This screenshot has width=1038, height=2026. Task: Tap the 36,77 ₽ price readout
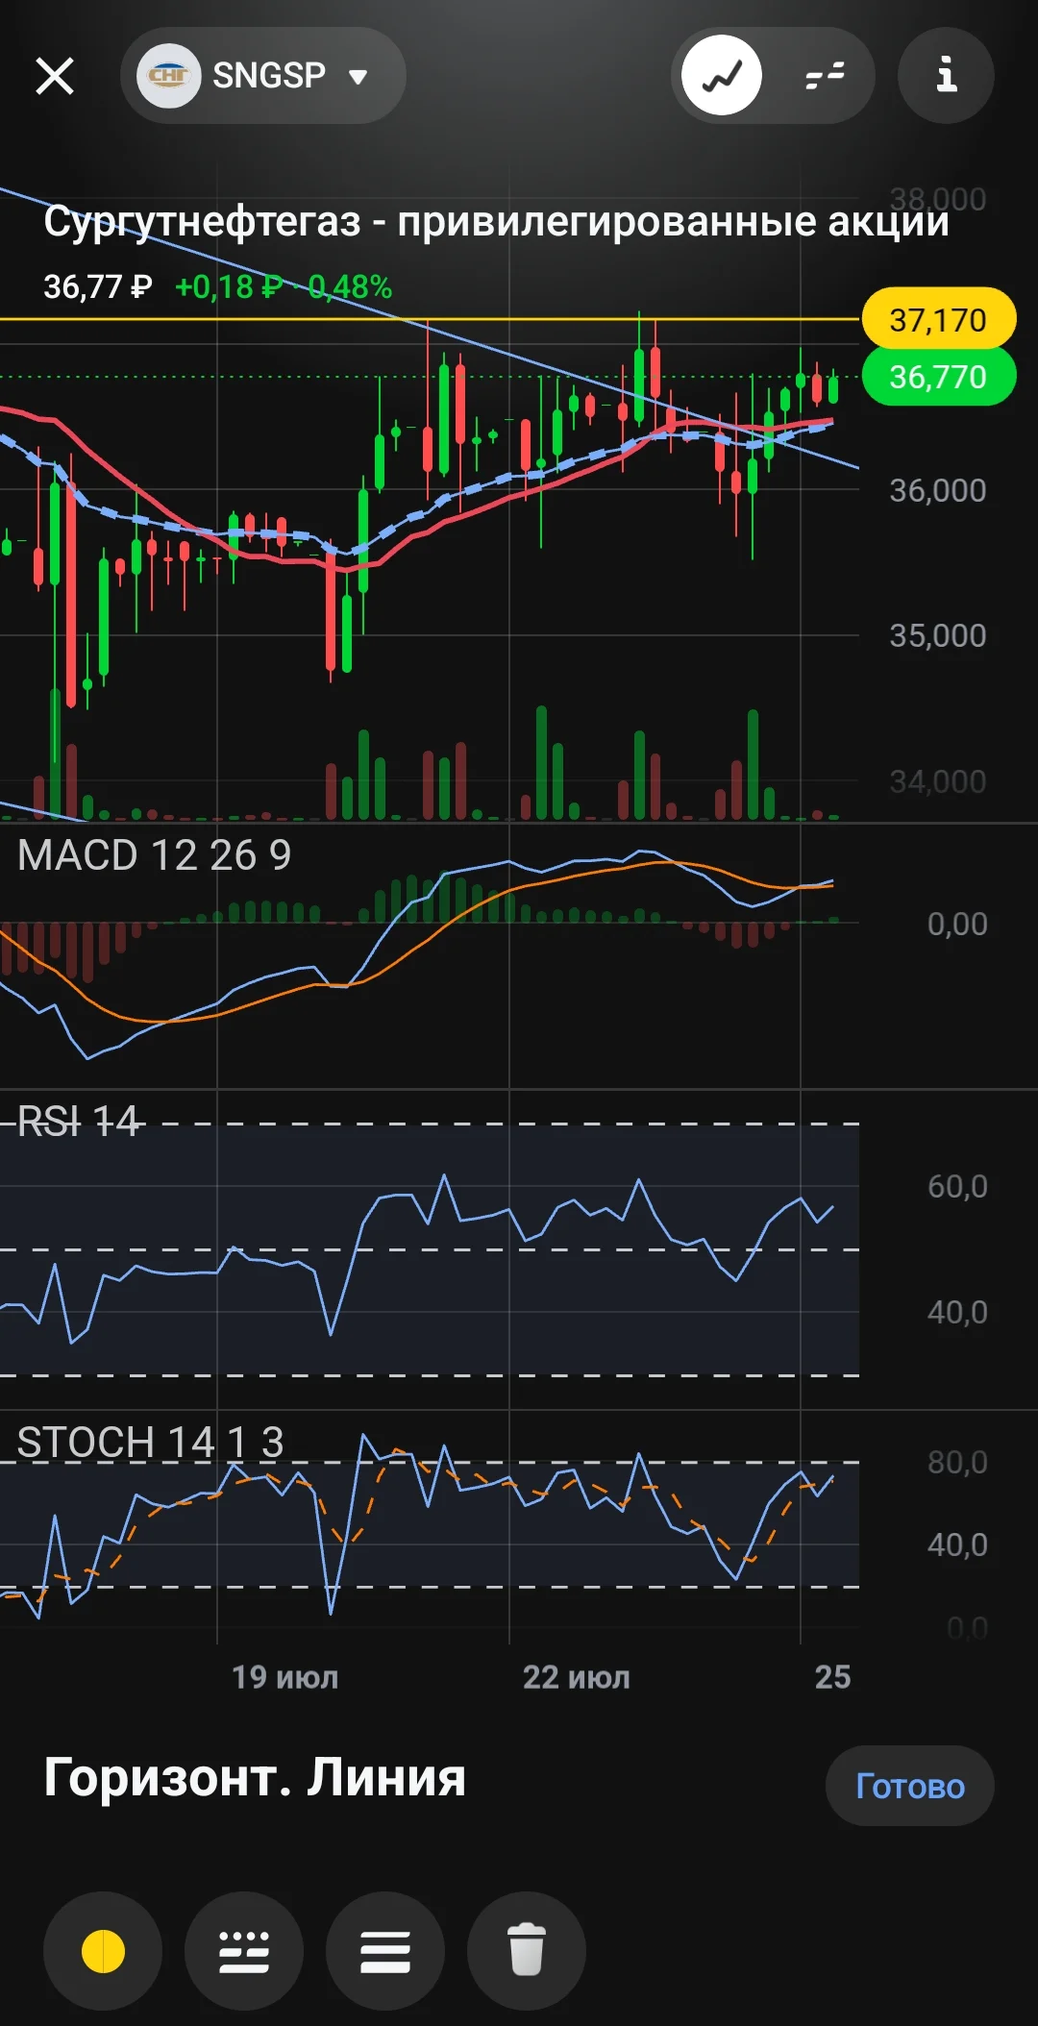click(98, 287)
